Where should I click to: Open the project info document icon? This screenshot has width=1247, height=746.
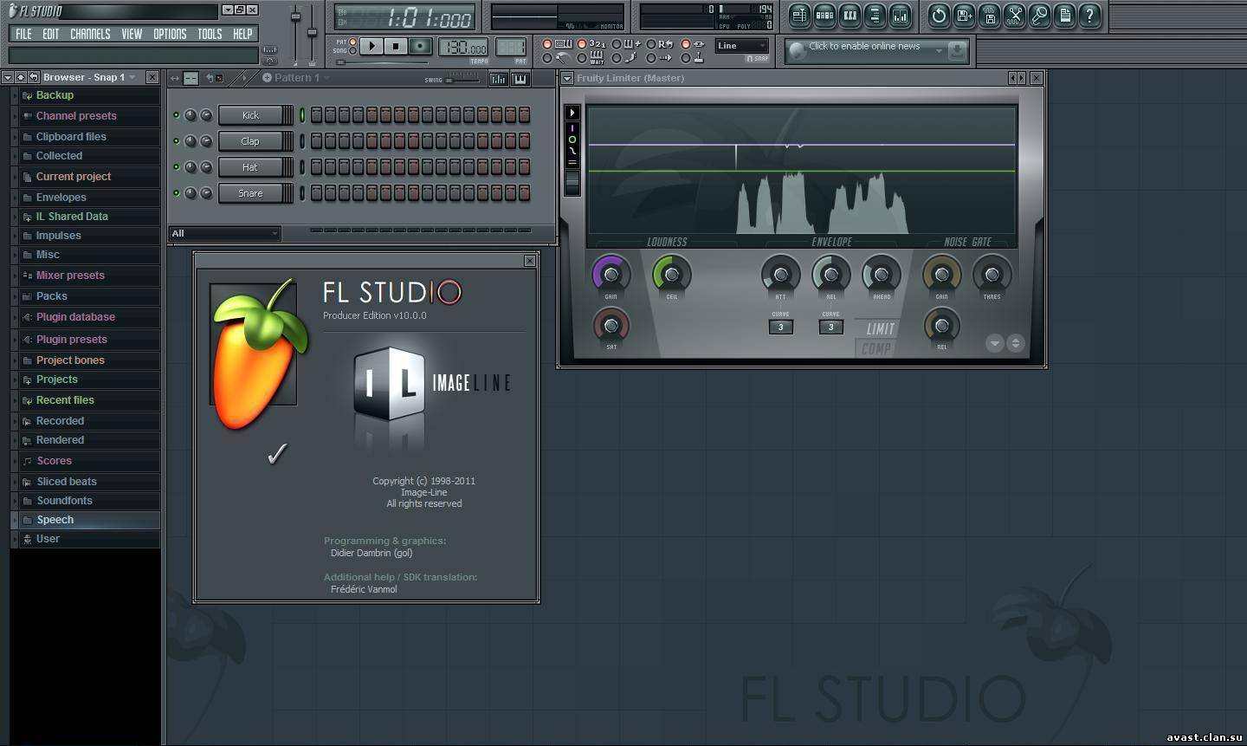click(x=1064, y=15)
